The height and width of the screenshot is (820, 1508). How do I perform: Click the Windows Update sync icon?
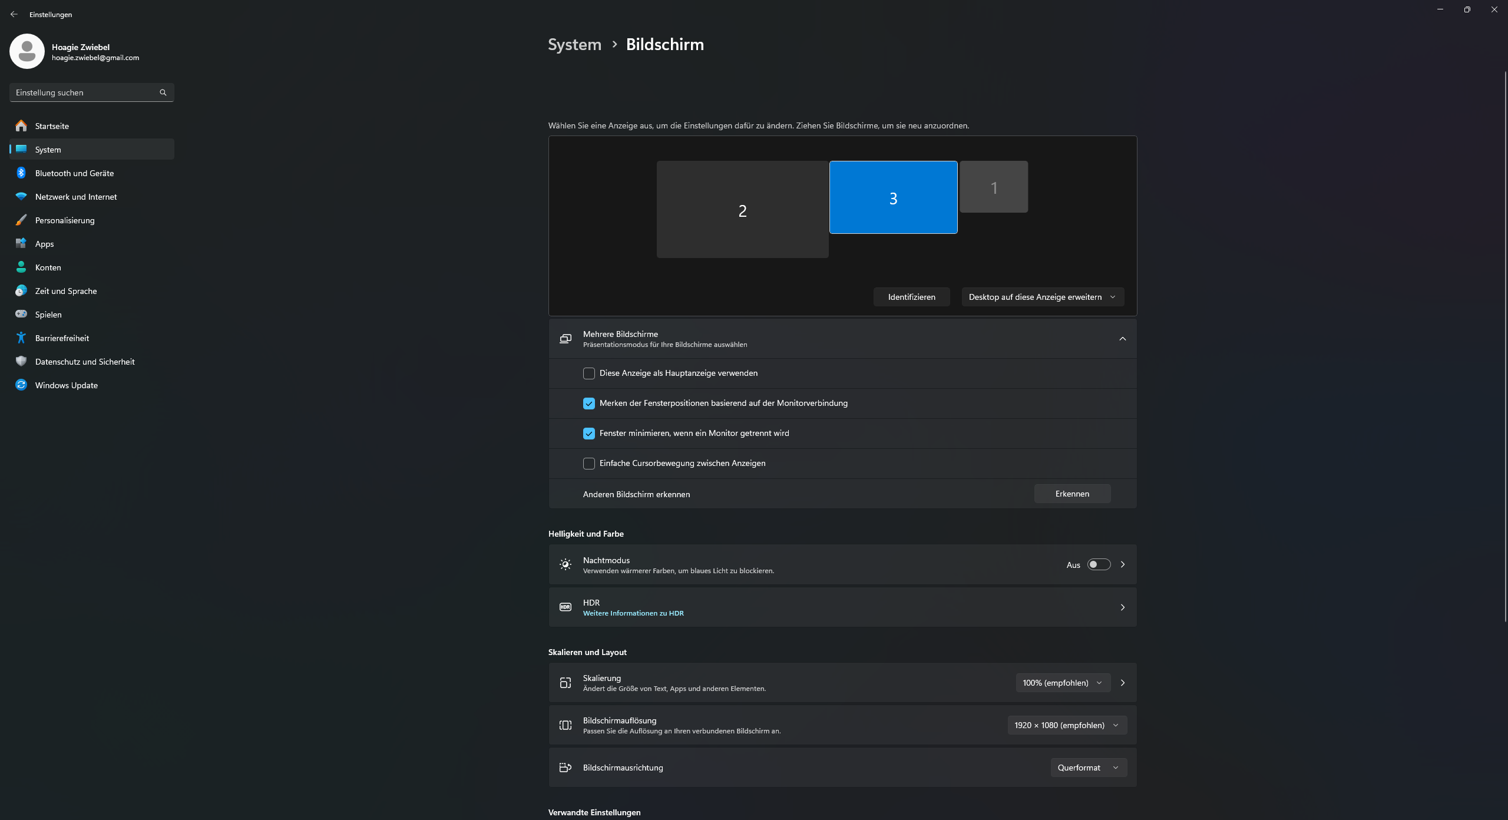pos(21,385)
